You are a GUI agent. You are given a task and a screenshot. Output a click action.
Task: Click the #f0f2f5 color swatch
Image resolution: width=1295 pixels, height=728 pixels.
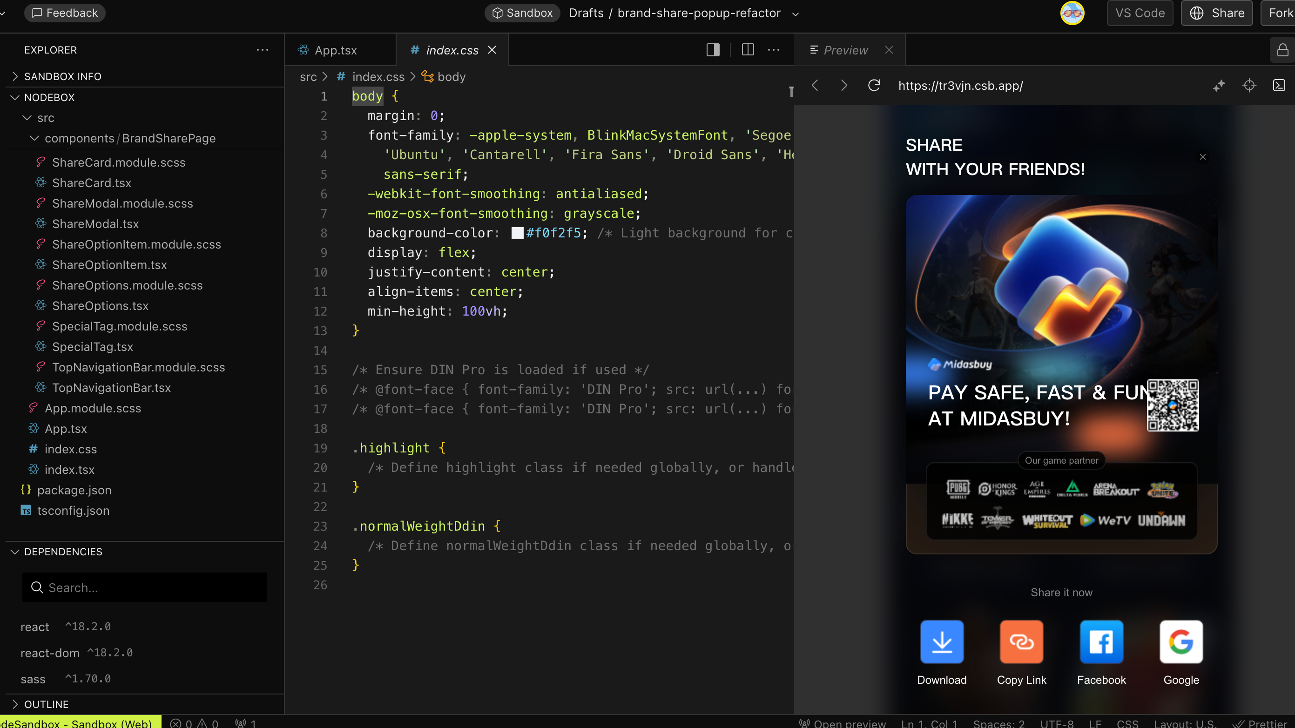(x=517, y=233)
